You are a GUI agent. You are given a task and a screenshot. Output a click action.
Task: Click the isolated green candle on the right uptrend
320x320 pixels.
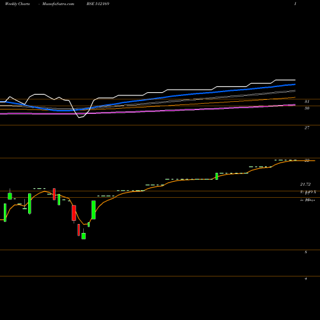pyautogui.click(x=217, y=176)
